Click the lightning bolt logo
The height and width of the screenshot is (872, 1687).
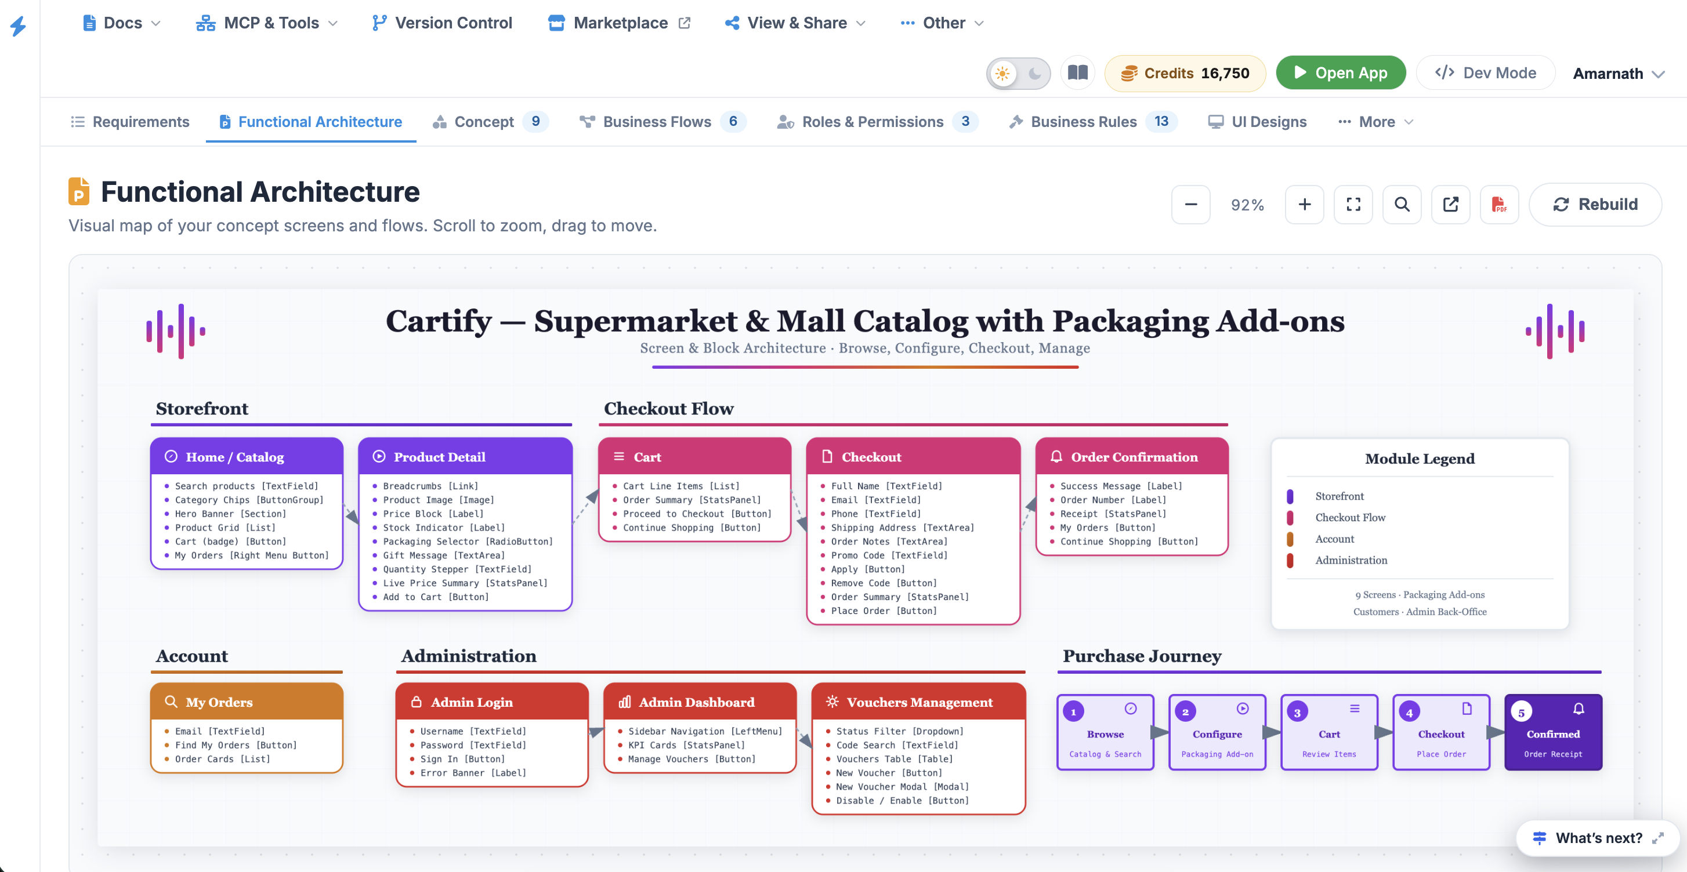[19, 26]
